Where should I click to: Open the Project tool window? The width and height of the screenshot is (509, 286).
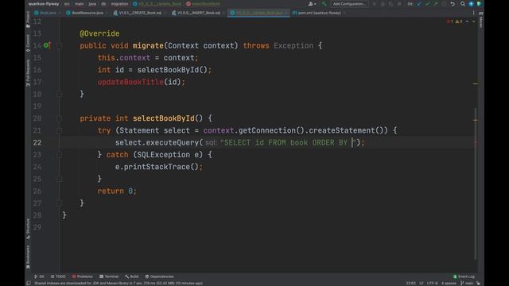point(28,19)
